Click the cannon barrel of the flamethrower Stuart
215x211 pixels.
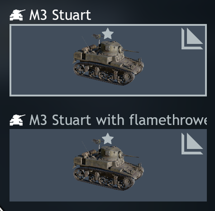click(131, 156)
